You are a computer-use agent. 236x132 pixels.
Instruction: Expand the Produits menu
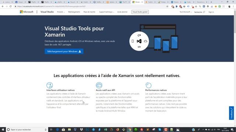pos(61,12)
